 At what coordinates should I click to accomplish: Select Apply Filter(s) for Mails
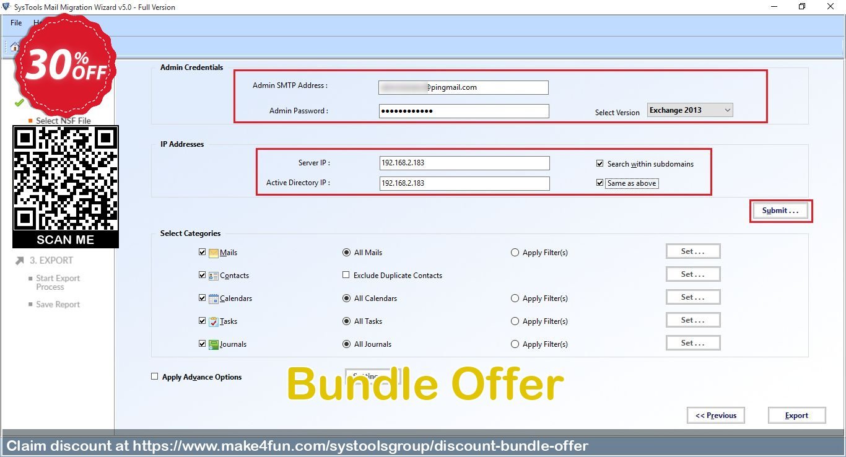pyautogui.click(x=515, y=253)
